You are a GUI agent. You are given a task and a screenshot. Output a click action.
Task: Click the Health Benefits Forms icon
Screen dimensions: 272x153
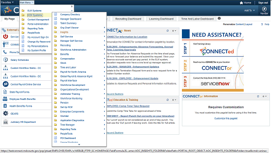5,106
